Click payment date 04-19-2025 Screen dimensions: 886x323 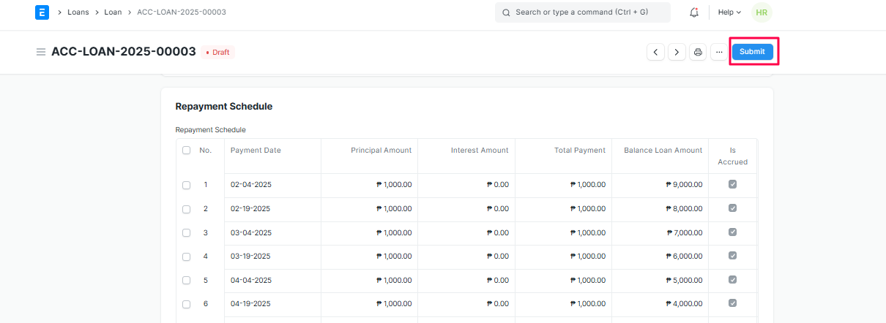250,304
